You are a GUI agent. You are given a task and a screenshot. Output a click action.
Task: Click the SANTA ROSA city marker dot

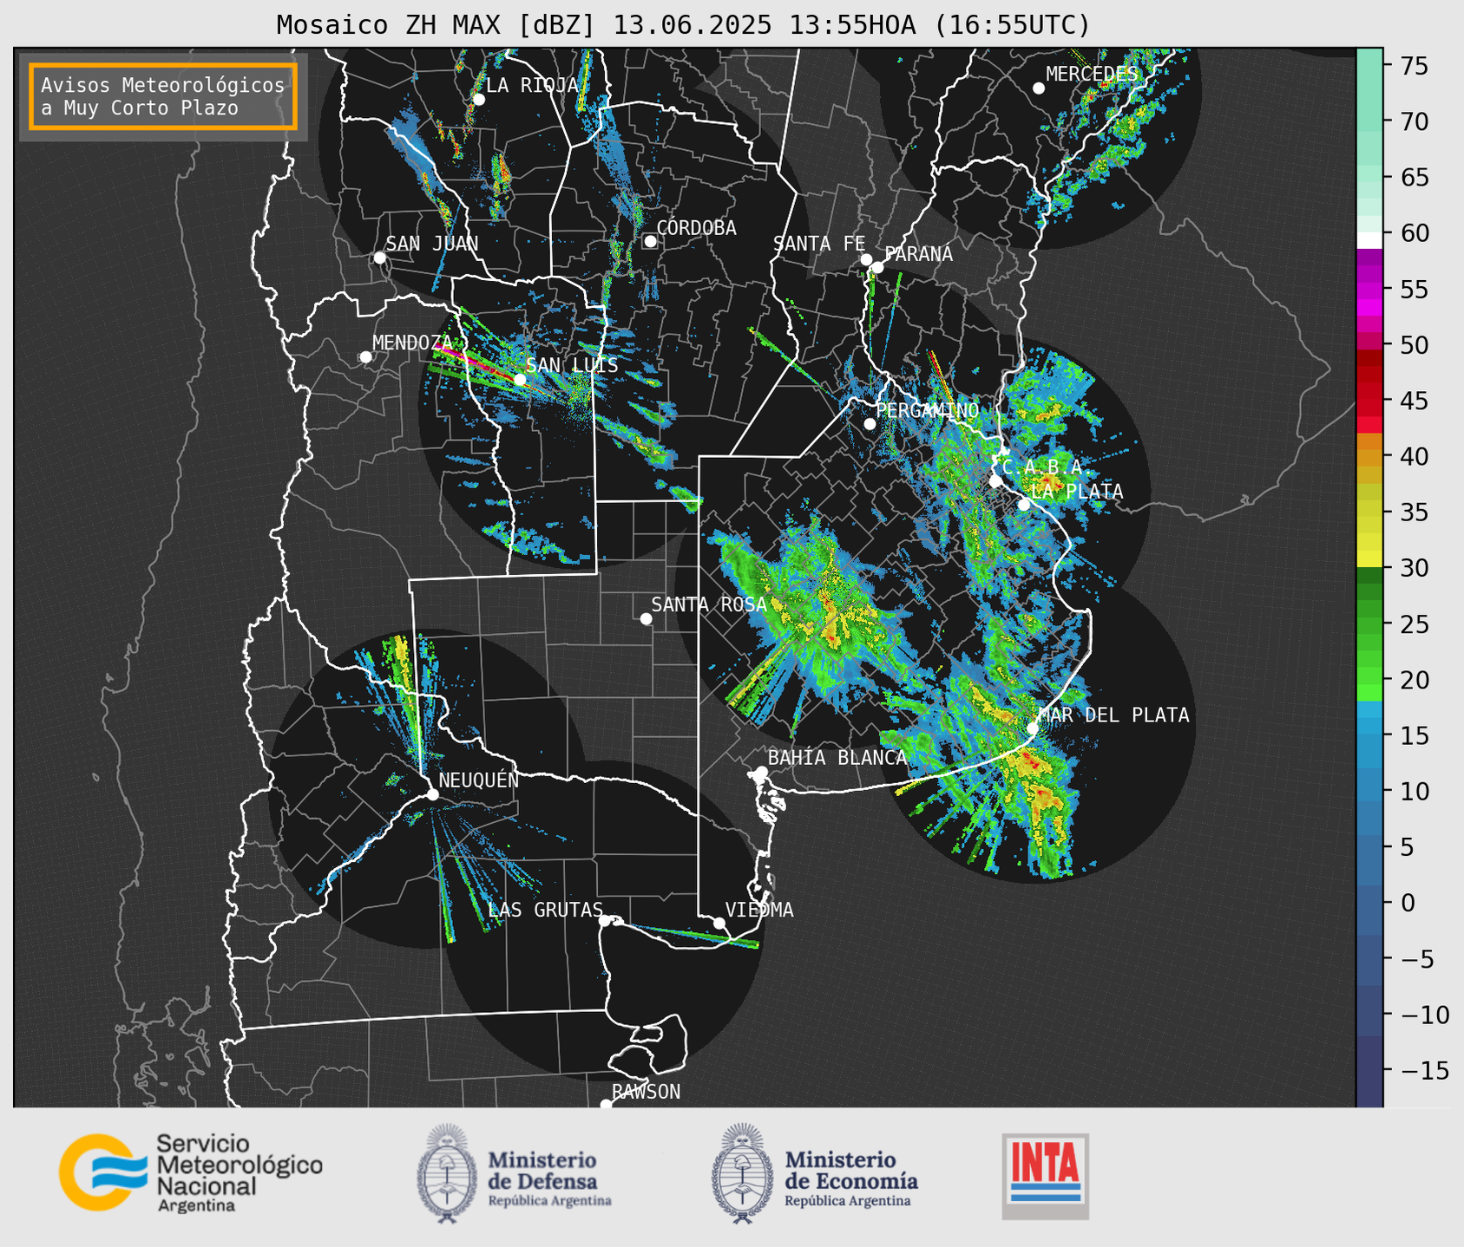646,618
